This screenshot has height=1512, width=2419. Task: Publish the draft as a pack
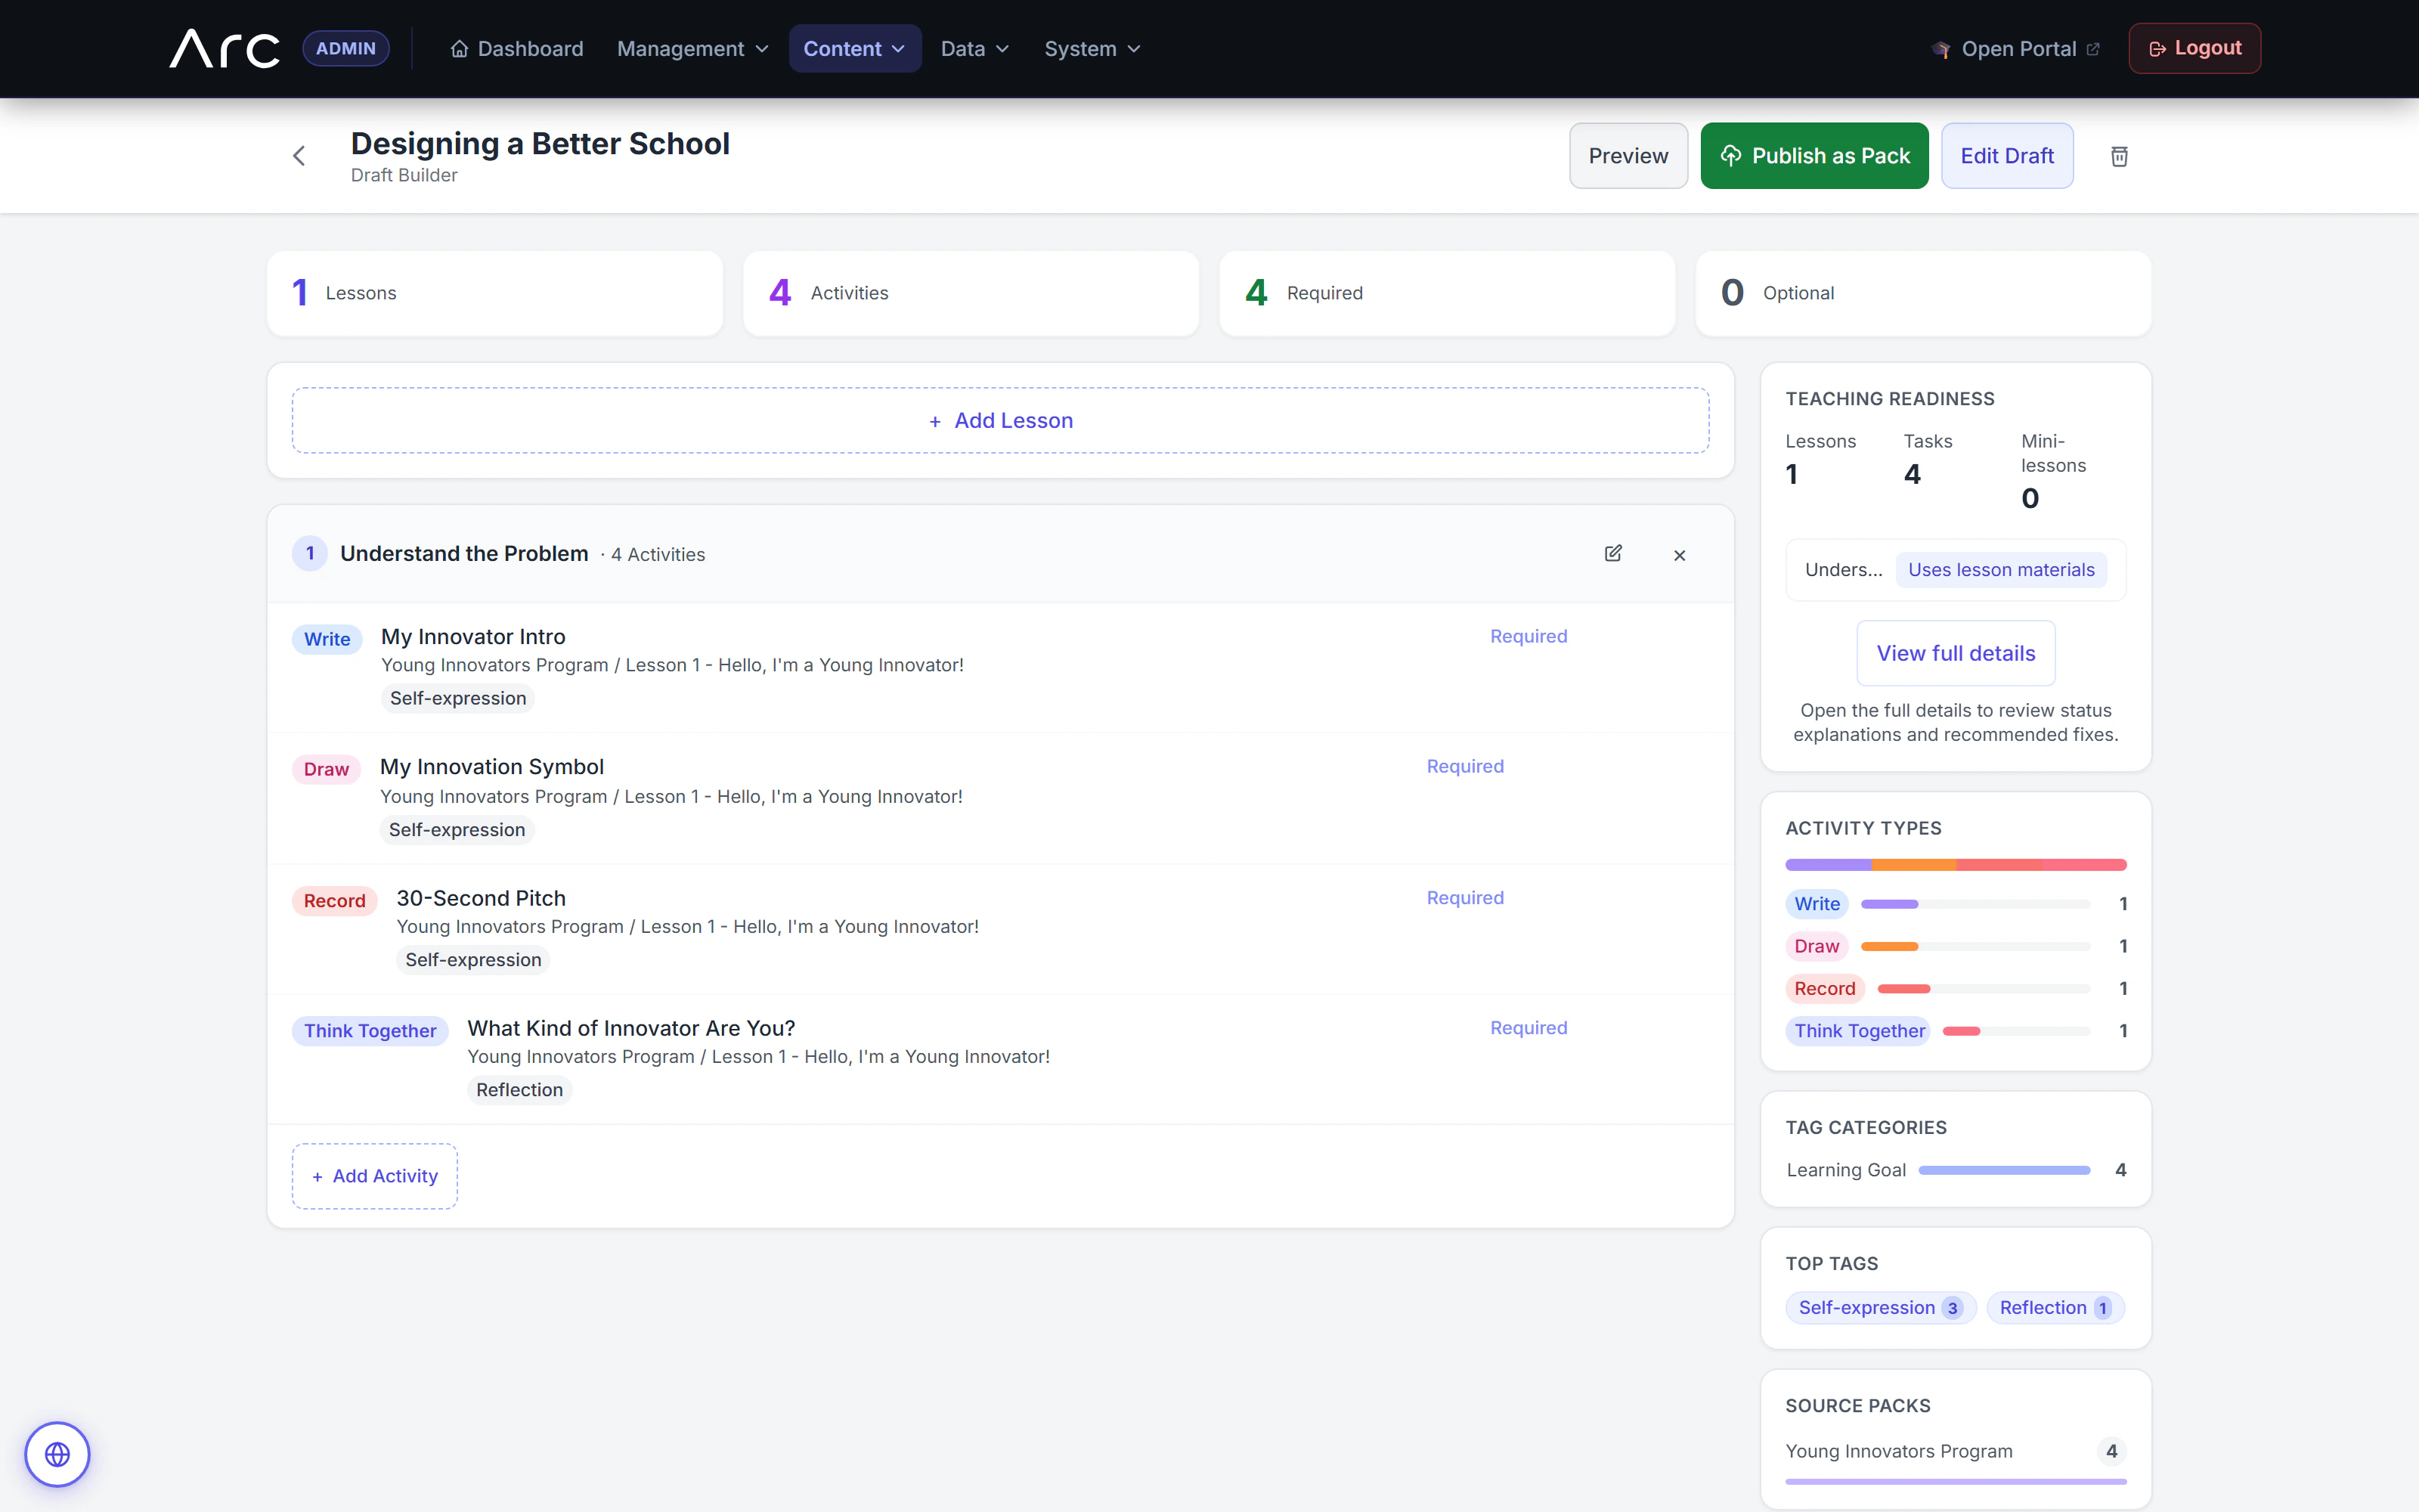click(x=1814, y=156)
